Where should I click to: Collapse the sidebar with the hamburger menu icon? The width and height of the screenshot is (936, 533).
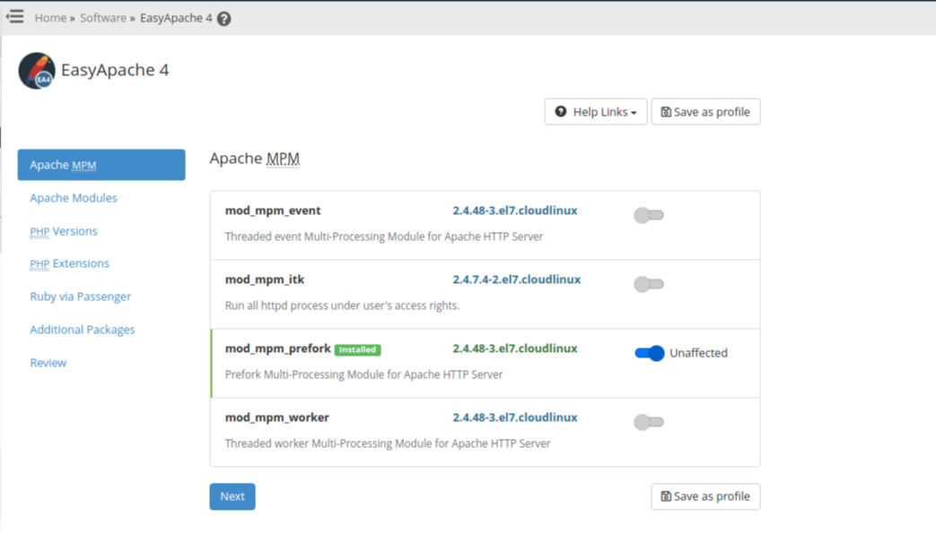(x=15, y=17)
